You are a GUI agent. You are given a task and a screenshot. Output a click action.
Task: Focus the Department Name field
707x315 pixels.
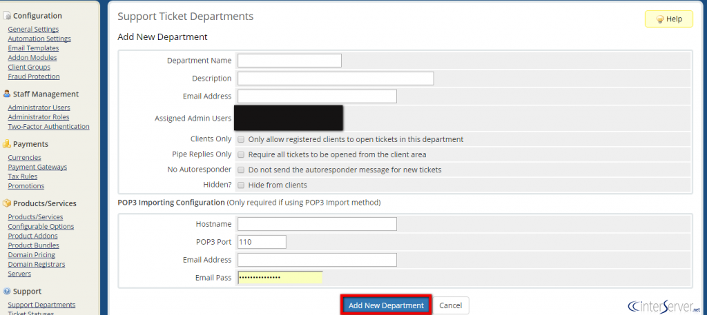coord(289,60)
